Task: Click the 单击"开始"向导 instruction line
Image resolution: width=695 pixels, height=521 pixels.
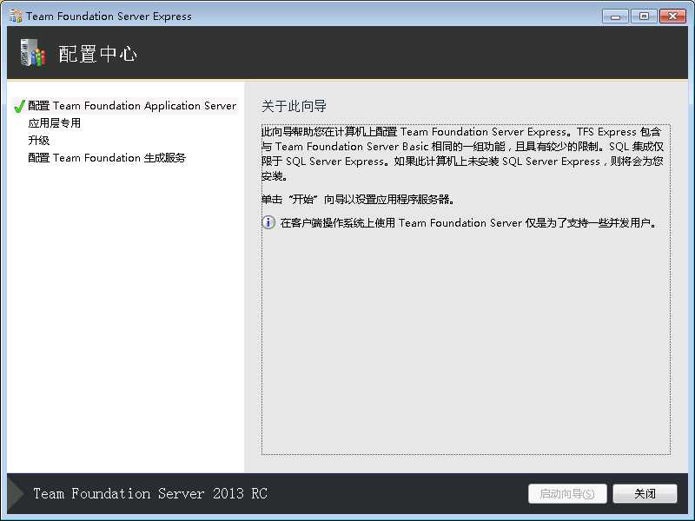Action: tap(358, 200)
